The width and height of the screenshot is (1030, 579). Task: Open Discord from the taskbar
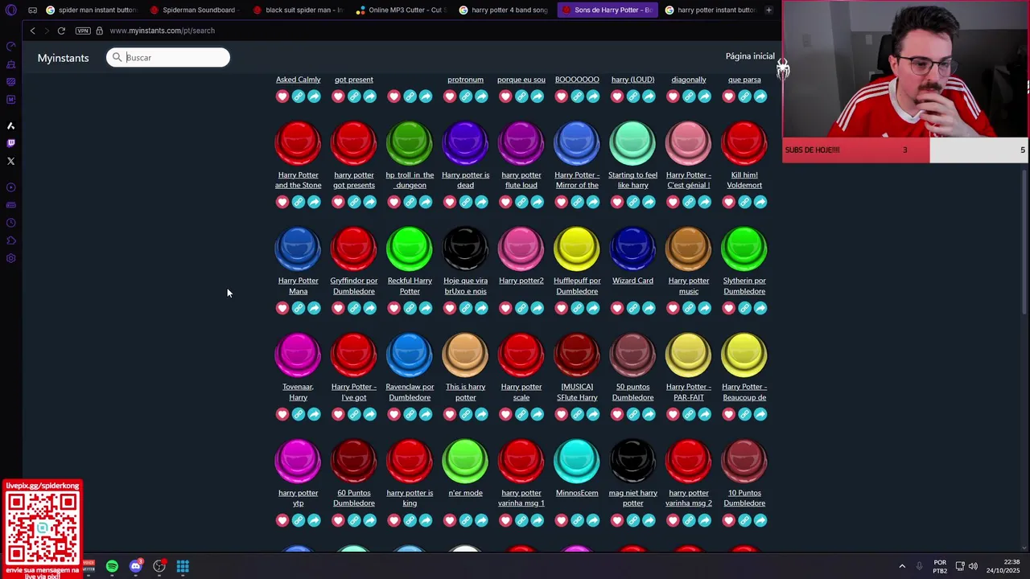[135, 566]
